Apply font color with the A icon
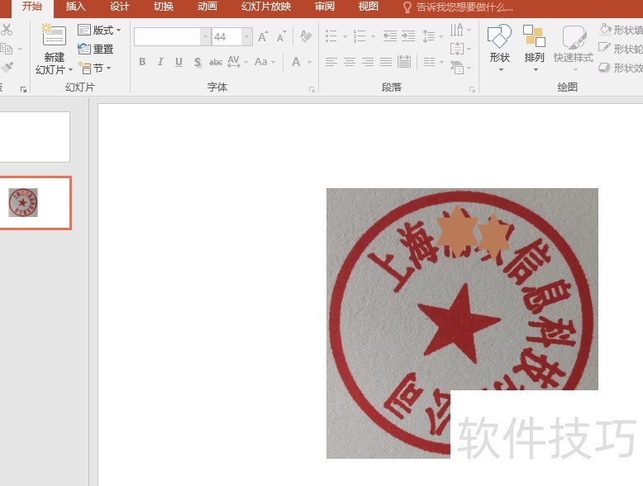The width and height of the screenshot is (643, 486). (296, 62)
